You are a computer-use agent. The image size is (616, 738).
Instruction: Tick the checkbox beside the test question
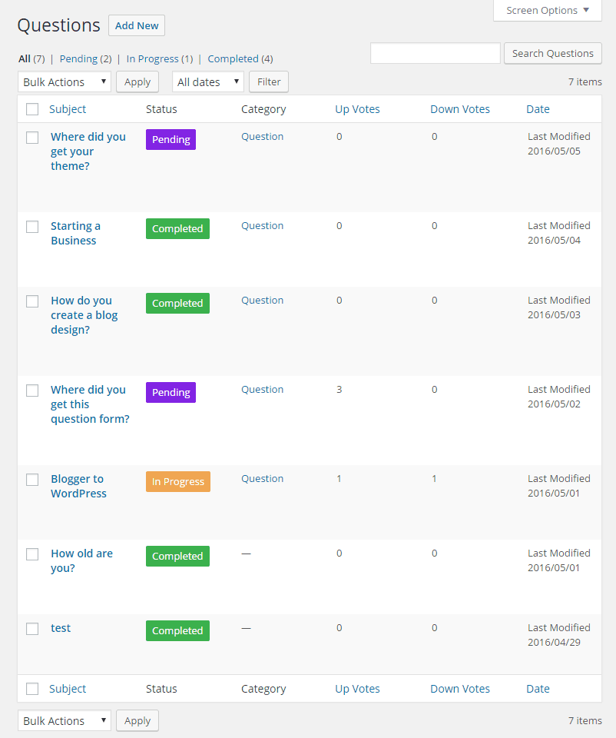click(32, 629)
